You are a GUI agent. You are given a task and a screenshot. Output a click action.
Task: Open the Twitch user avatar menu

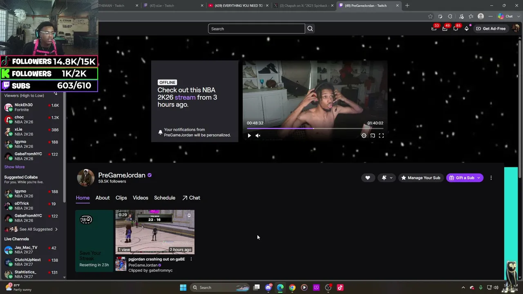click(x=516, y=29)
